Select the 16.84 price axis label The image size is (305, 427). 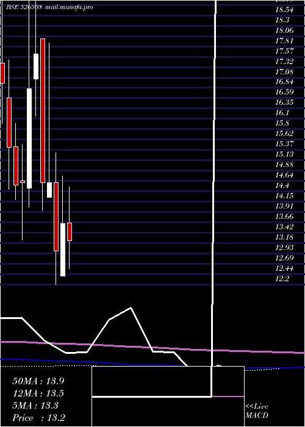click(284, 82)
